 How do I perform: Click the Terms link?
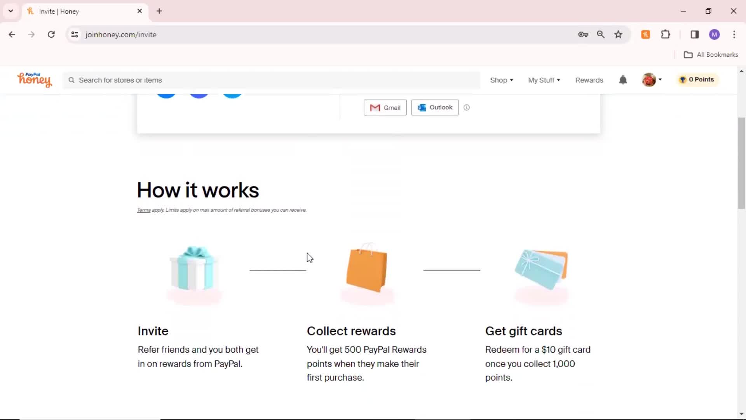(143, 210)
